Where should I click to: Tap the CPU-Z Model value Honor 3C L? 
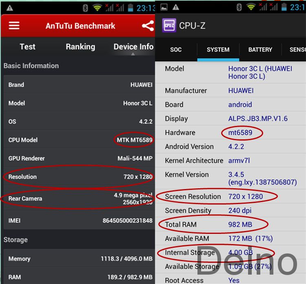(x=260, y=72)
